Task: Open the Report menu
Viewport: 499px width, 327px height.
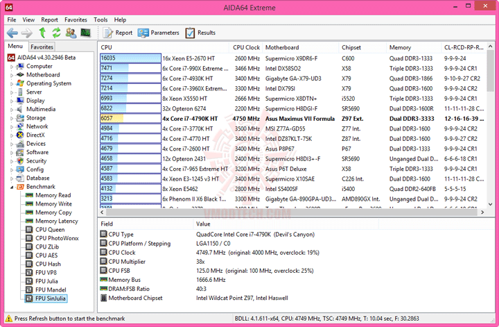Action: [x=49, y=19]
